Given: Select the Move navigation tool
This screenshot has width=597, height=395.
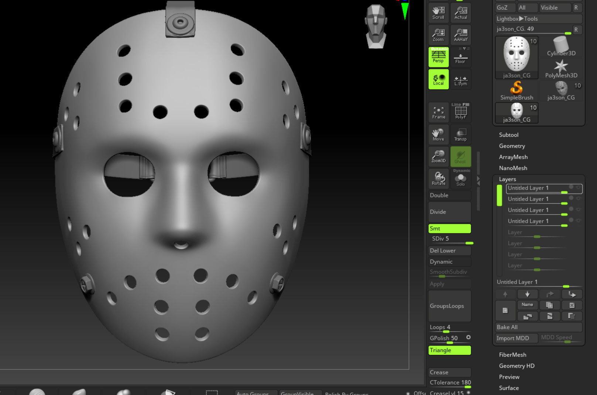Looking at the screenshot, I should 438,135.
